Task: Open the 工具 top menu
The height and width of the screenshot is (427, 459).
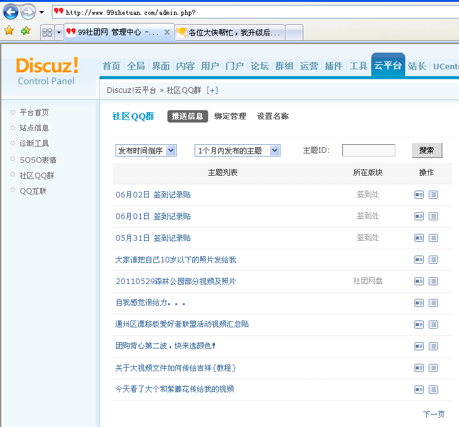Action: pos(358,66)
